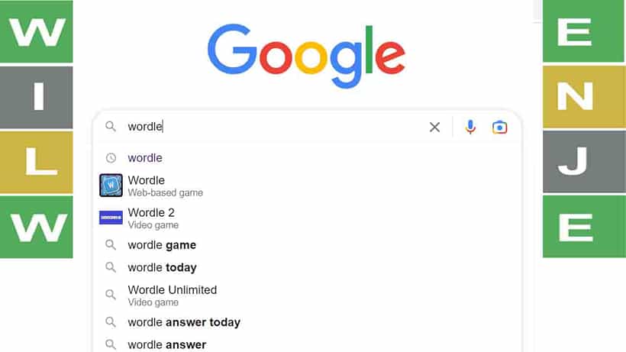Choose the 'wordle today' suggestion
The width and height of the screenshot is (626, 352).
tap(162, 267)
